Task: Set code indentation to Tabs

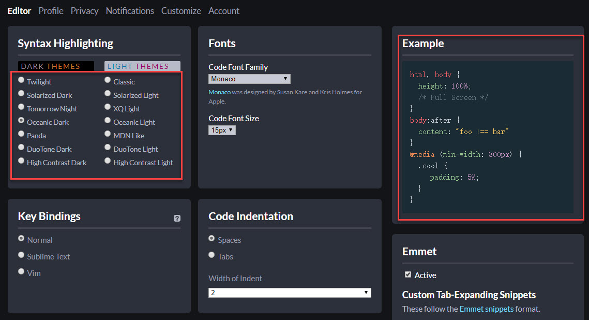Action: 212,255
